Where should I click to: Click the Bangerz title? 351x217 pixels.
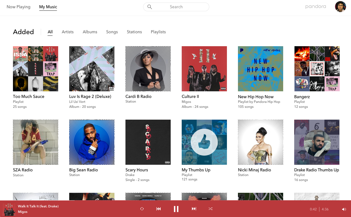[x=302, y=97]
